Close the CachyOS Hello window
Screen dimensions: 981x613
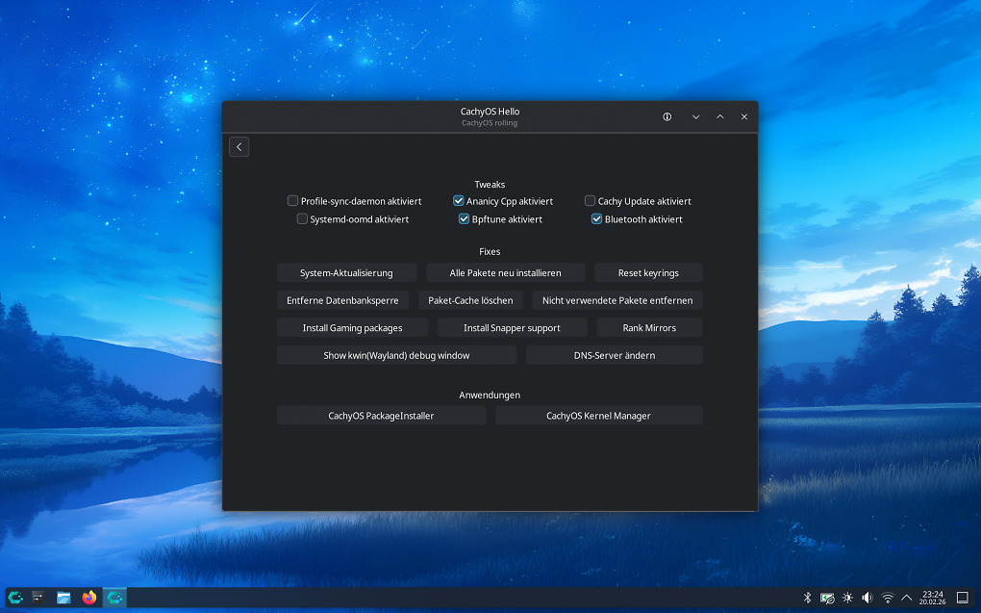tap(743, 116)
